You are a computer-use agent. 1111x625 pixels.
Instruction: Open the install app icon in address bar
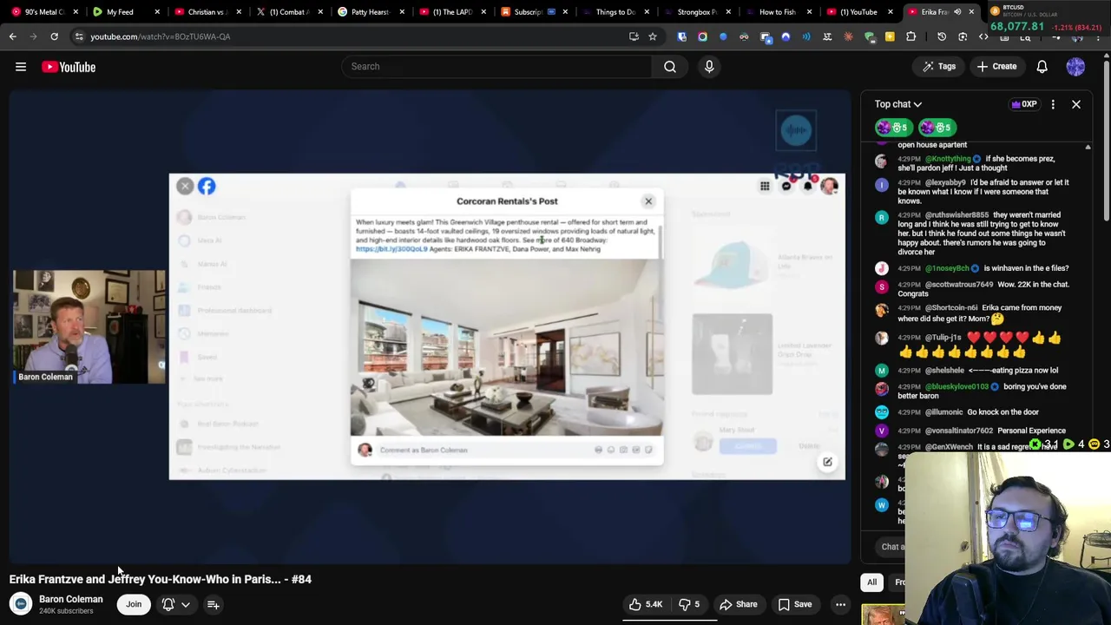pos(634,36)
